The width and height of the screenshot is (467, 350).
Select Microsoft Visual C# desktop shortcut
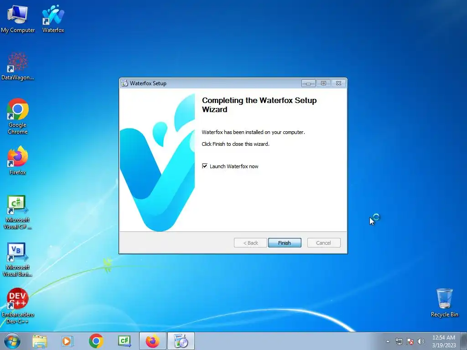18,212
